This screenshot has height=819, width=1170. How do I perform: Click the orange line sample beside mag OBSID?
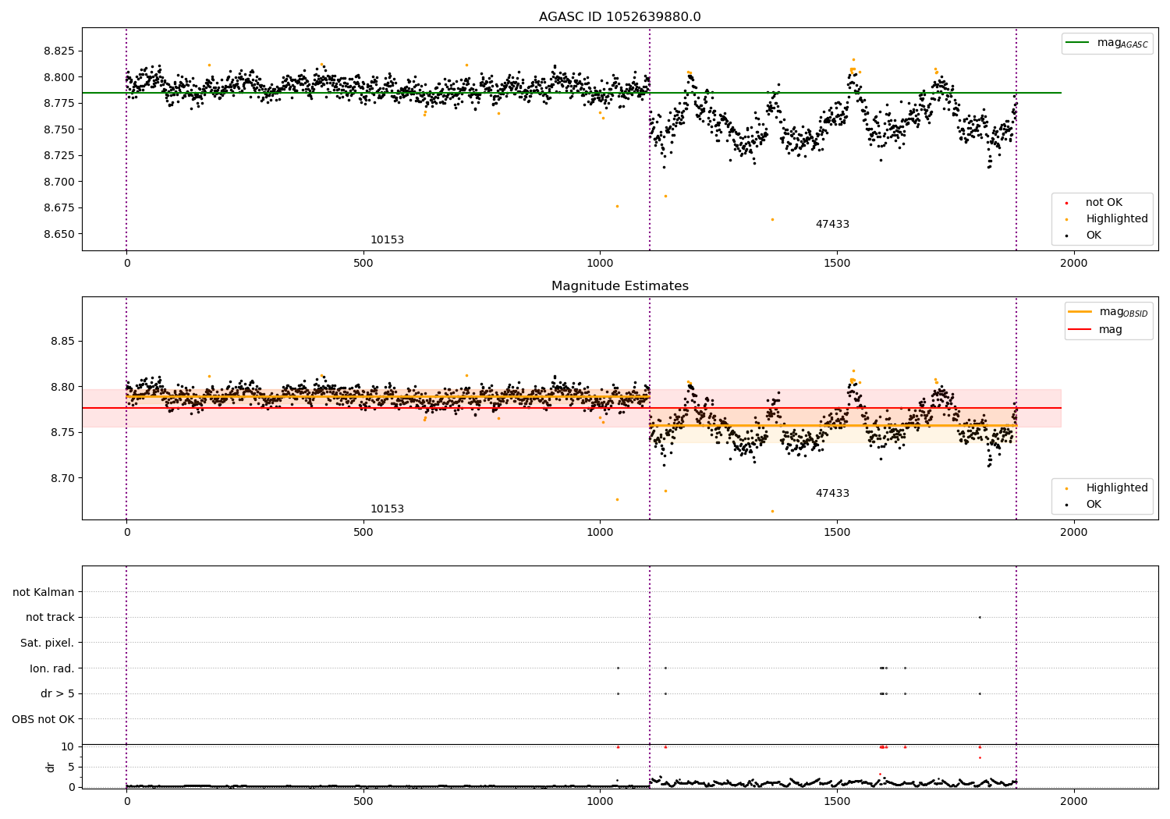click(x=1080, y=312)
